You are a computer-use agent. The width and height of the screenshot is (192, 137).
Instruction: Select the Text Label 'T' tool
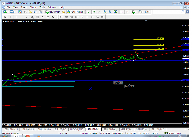tap(48, 17)
